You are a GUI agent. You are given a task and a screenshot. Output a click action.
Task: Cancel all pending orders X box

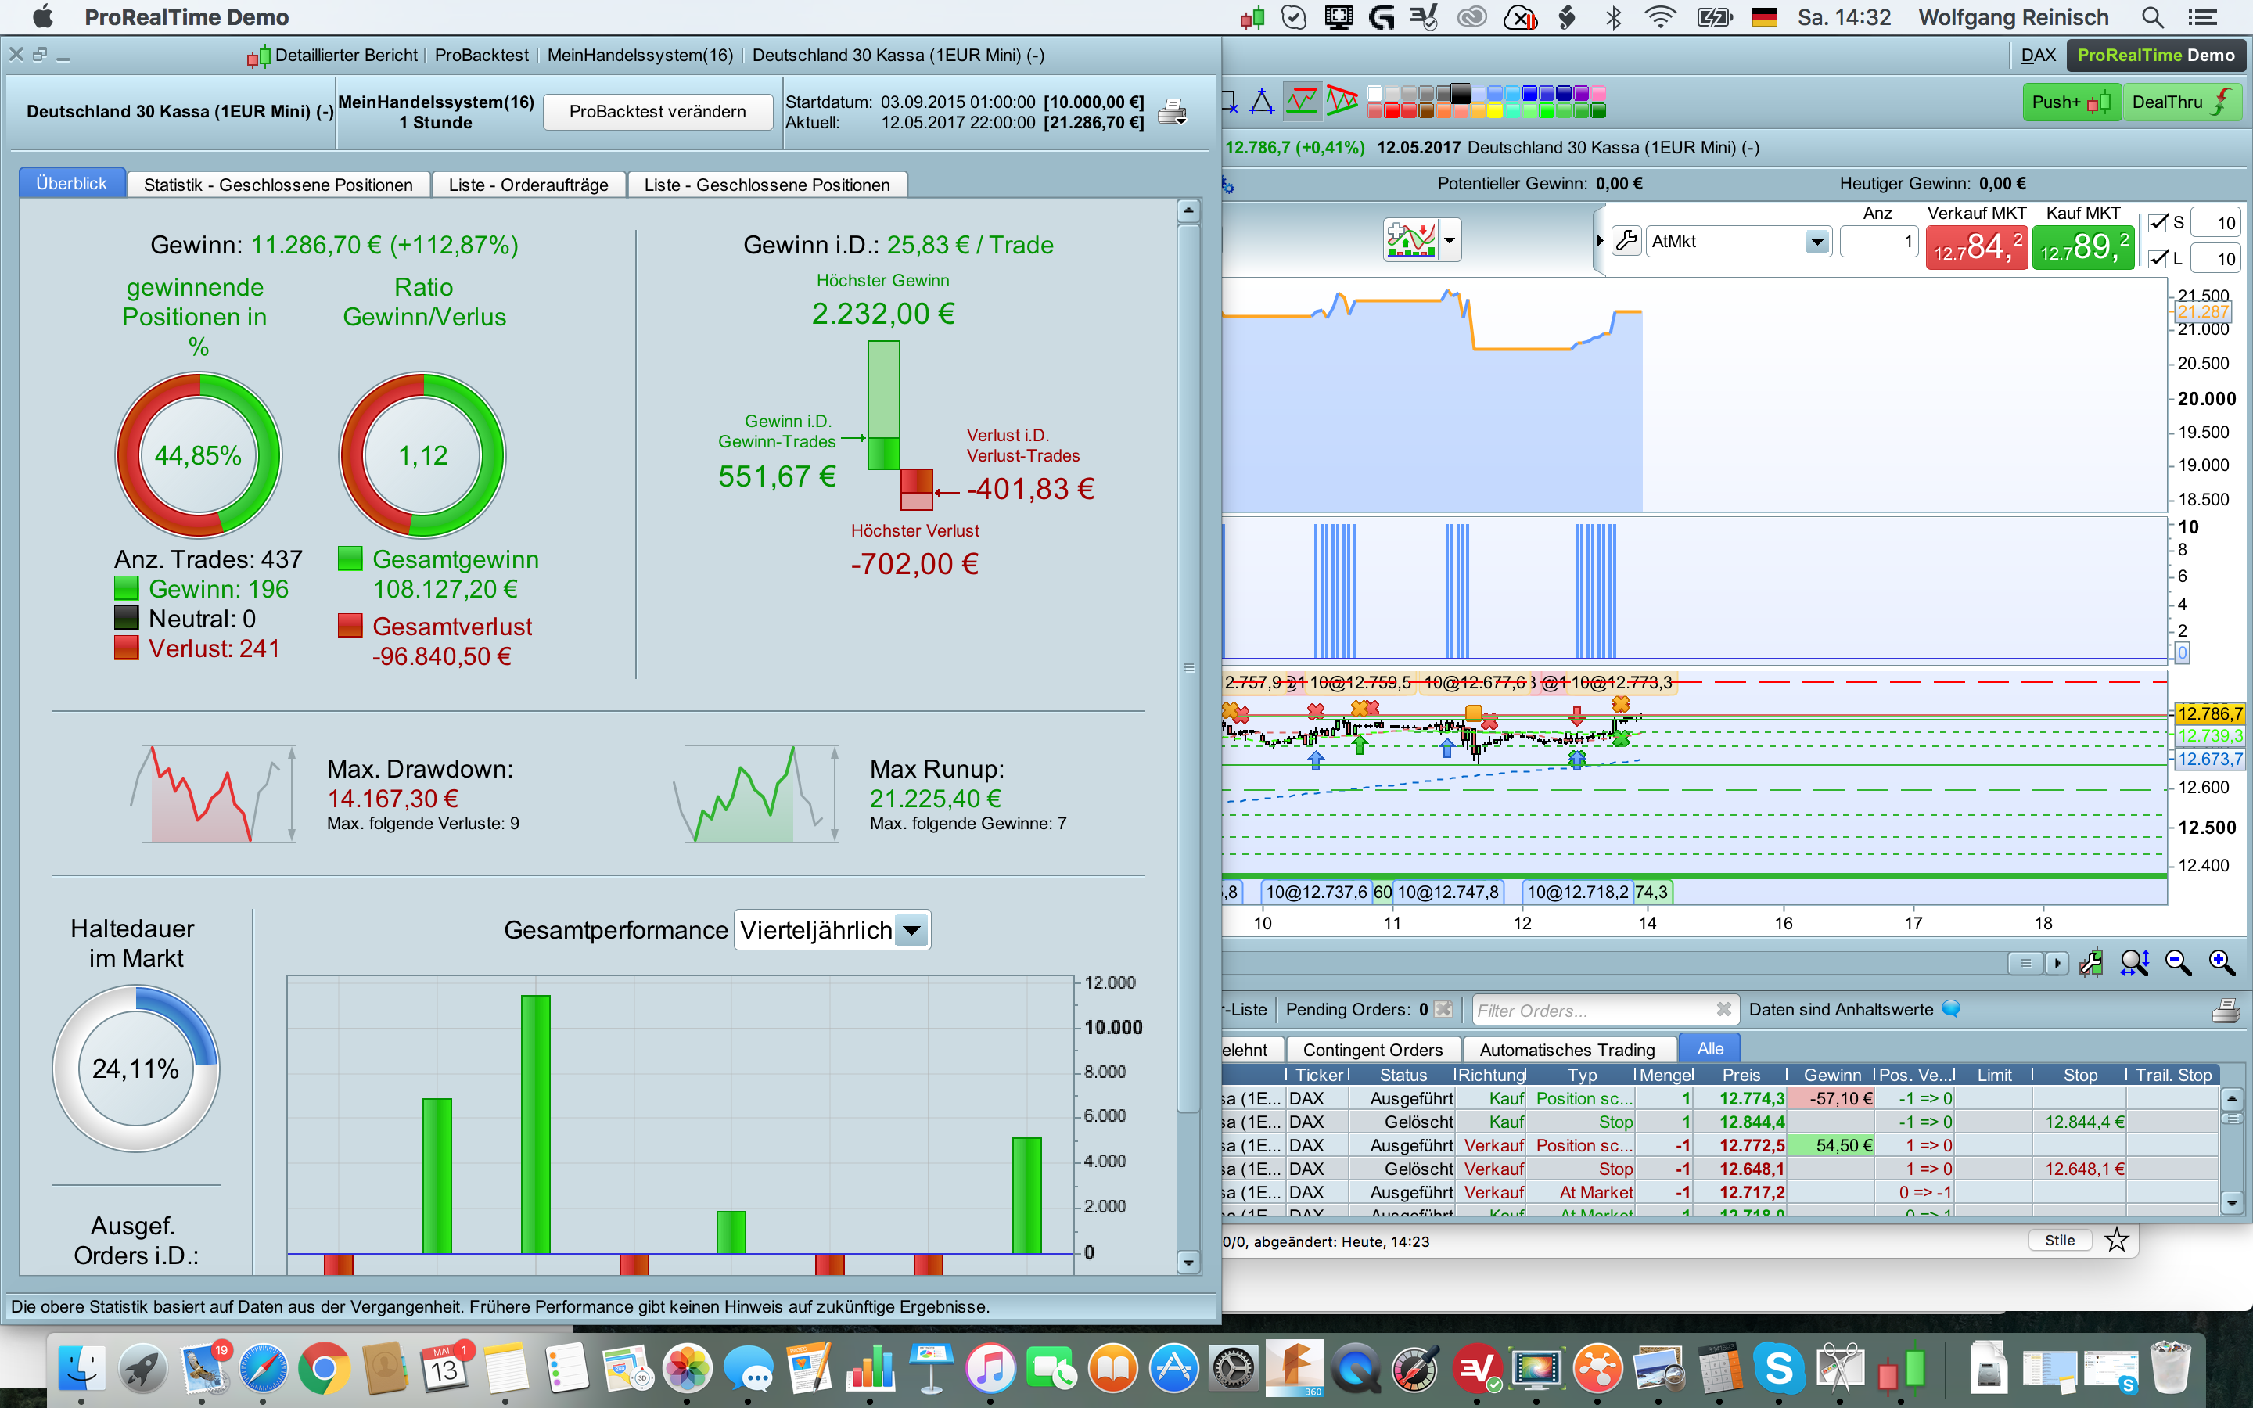click(x=1443, y=1009)
